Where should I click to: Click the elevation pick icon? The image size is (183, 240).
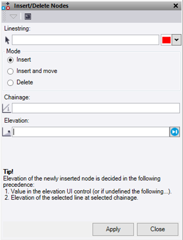6,132
